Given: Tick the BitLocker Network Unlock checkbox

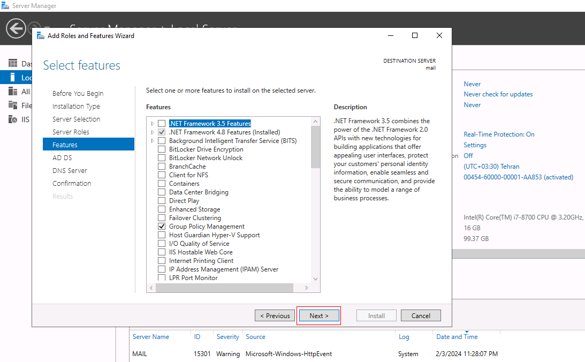Looking at the screenshot, I should 162,158.
